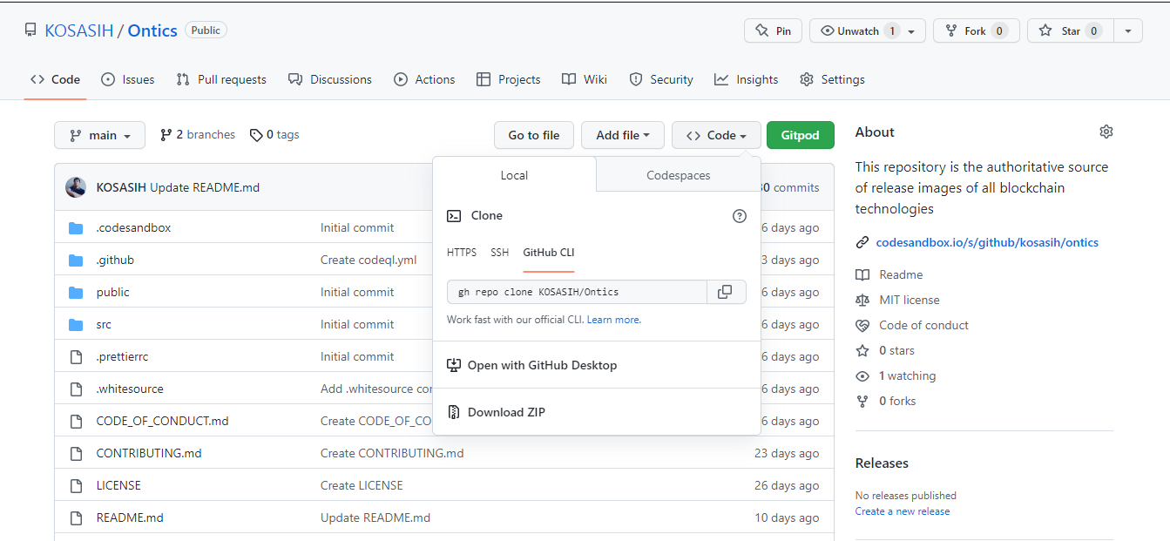1170x541 pixels.
Task: View the MIT license link
Action: coord(897,300)
